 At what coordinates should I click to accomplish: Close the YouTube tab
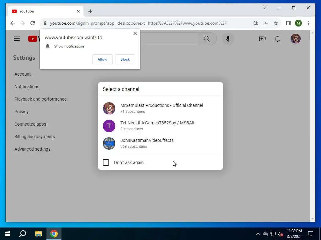pyautogui.click(x=78, y=11)
